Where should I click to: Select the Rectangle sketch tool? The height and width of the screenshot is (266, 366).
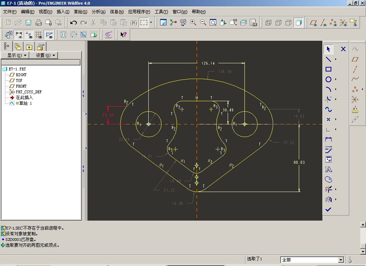328,69
